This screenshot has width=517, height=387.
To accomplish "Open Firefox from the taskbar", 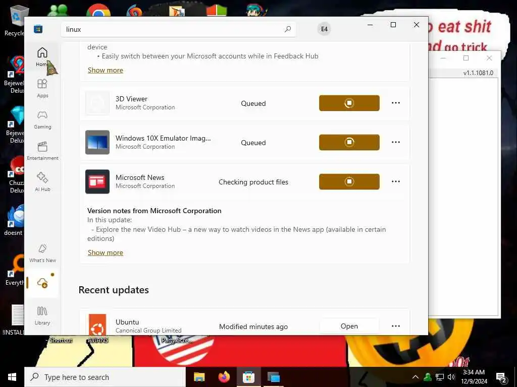I will (x=224, y=377).
